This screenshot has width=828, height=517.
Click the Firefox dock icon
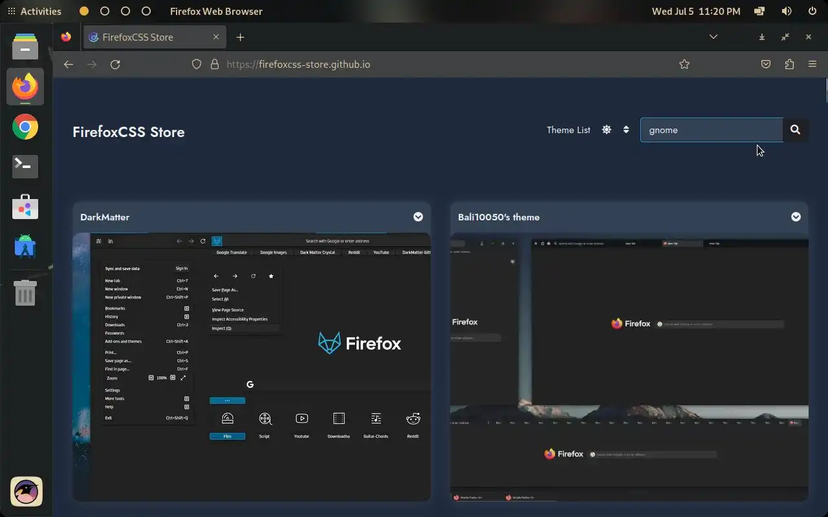pyautogui.click(x=25, y=87)
